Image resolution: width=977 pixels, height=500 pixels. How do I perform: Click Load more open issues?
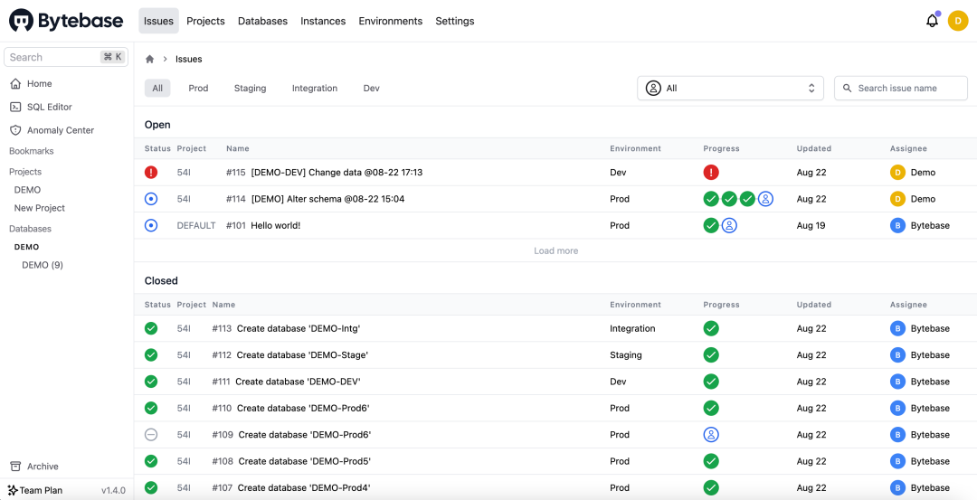click(x=555, y=251)
